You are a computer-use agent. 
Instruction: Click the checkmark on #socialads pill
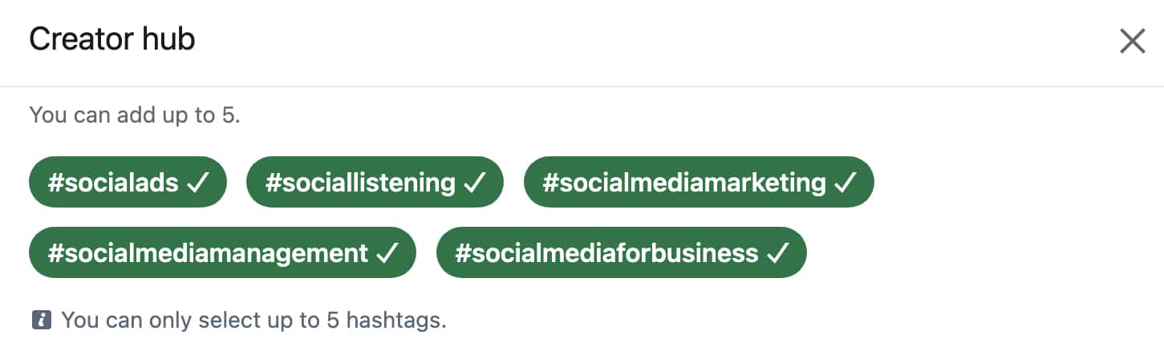[x=197, y=184]
